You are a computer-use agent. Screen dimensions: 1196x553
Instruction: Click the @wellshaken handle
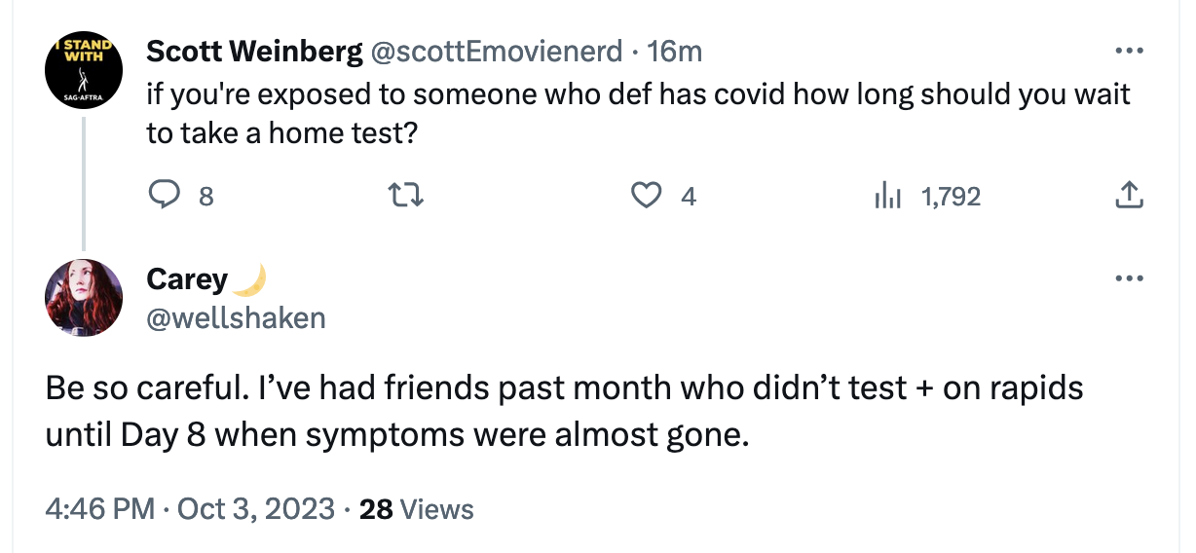(x=236, y=317)
